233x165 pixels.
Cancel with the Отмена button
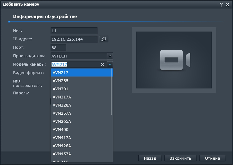[212, 158]
